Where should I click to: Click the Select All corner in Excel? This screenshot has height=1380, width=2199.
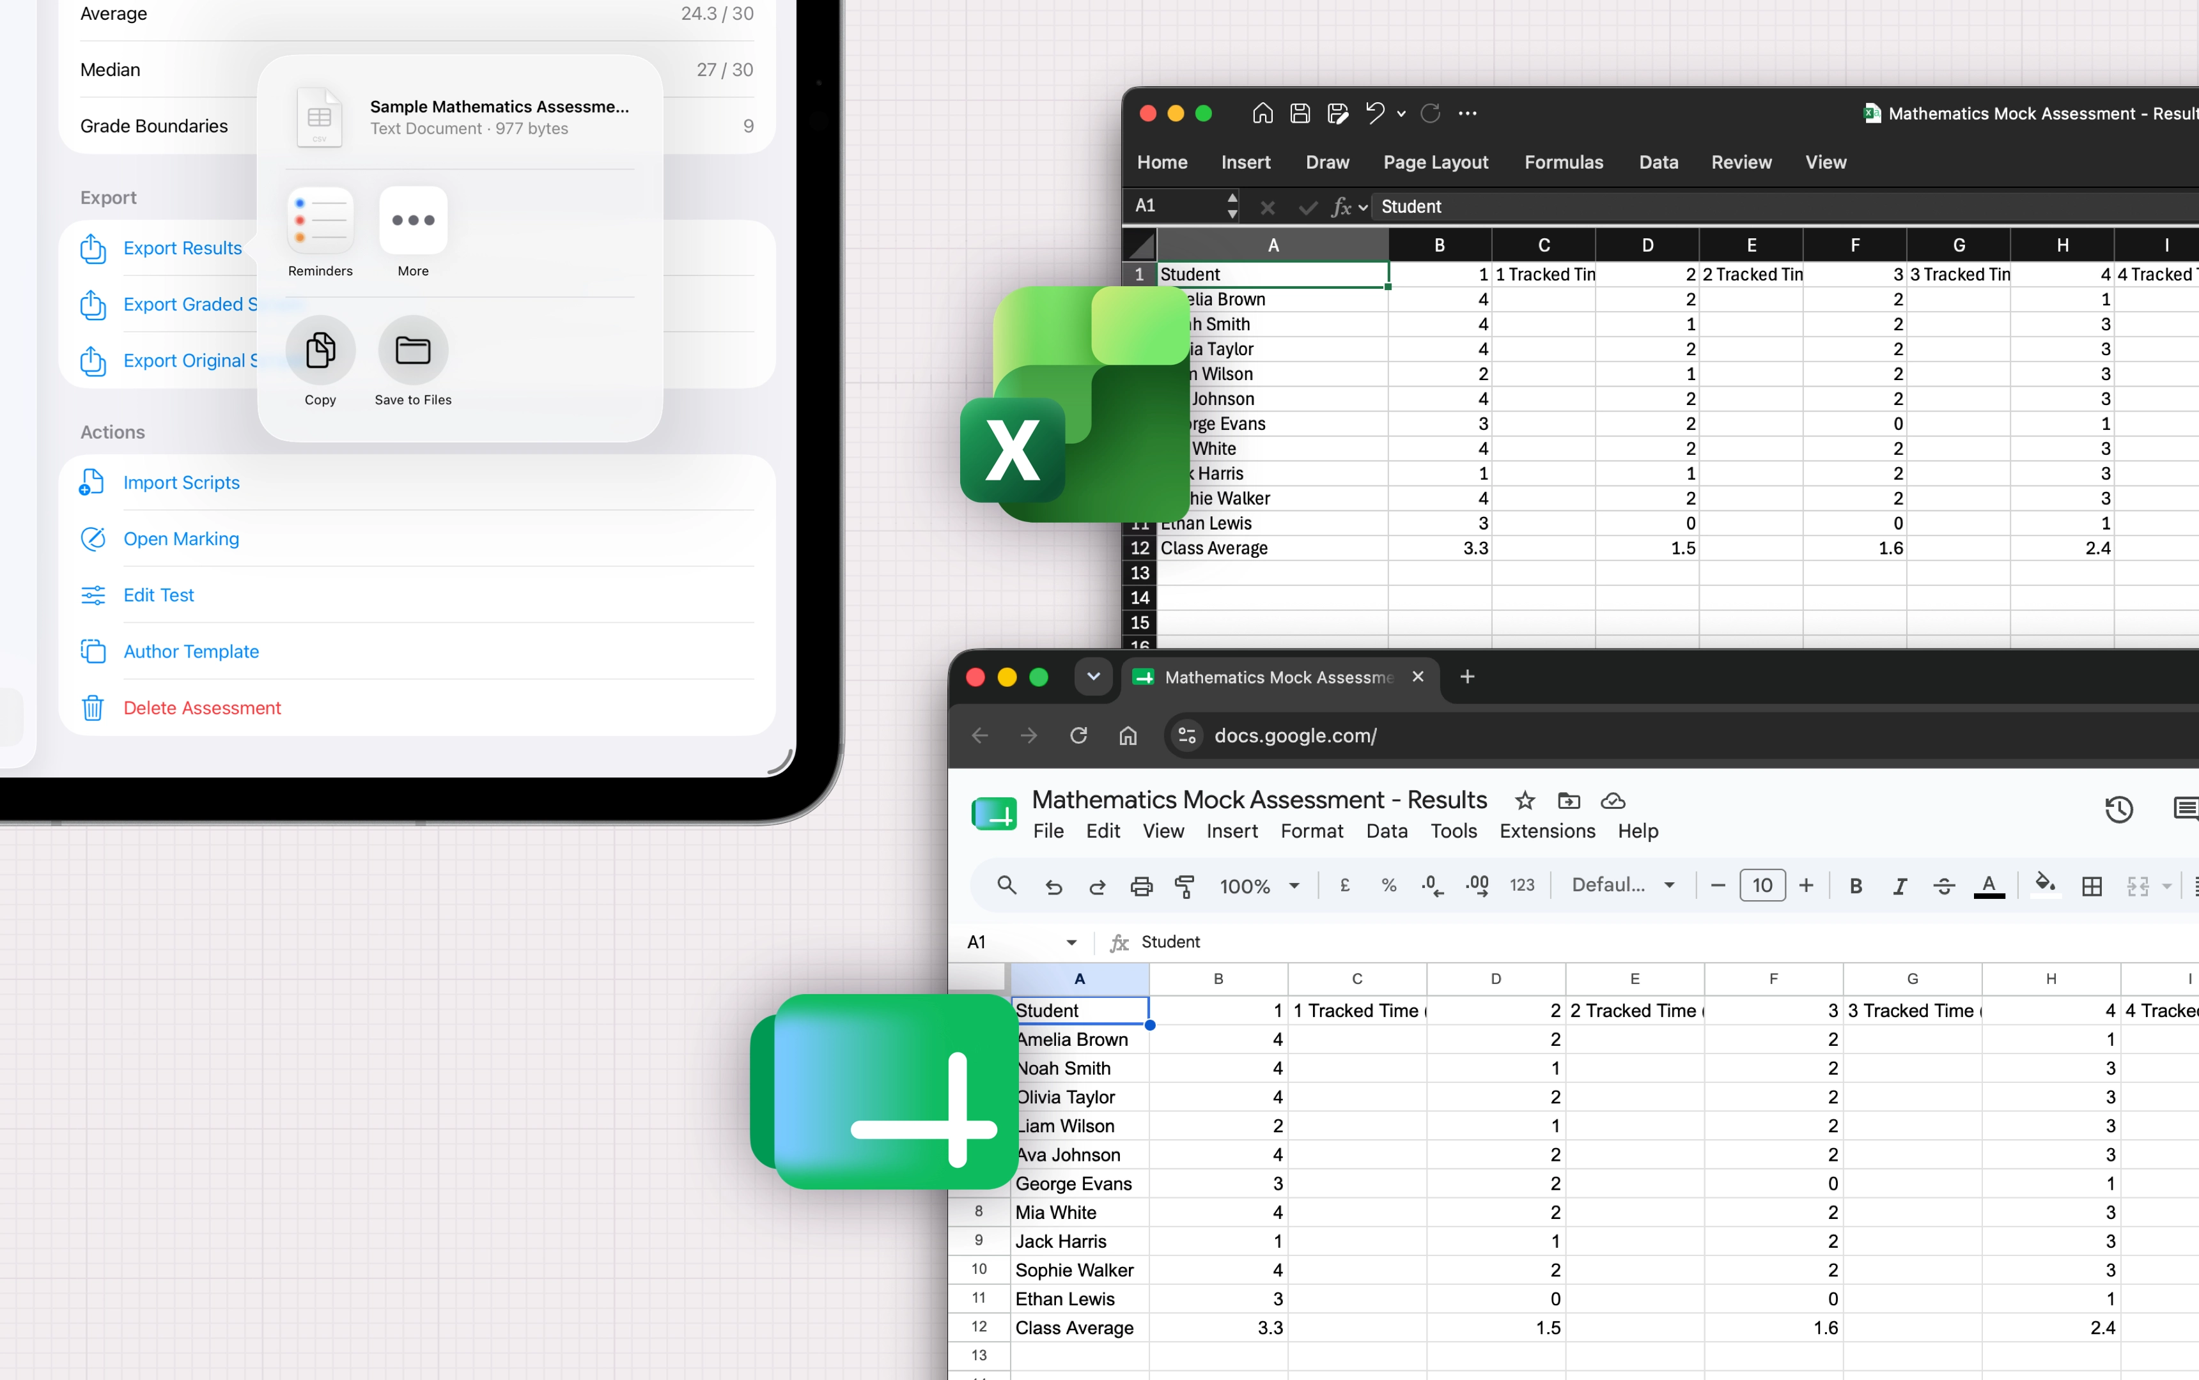[x=1140, y=245]
